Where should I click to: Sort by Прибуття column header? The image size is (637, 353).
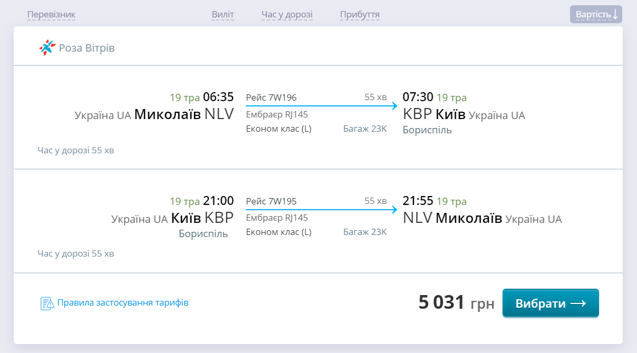pyautogui.click(x=360, y=15)
